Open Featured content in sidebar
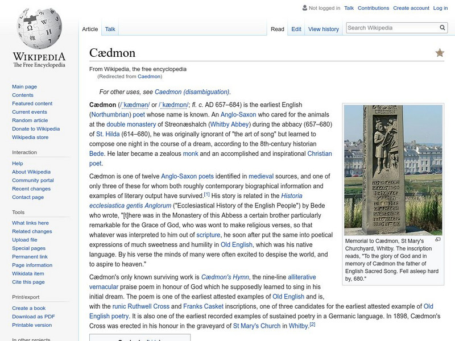The image size is (455, 341). [32, 103]
